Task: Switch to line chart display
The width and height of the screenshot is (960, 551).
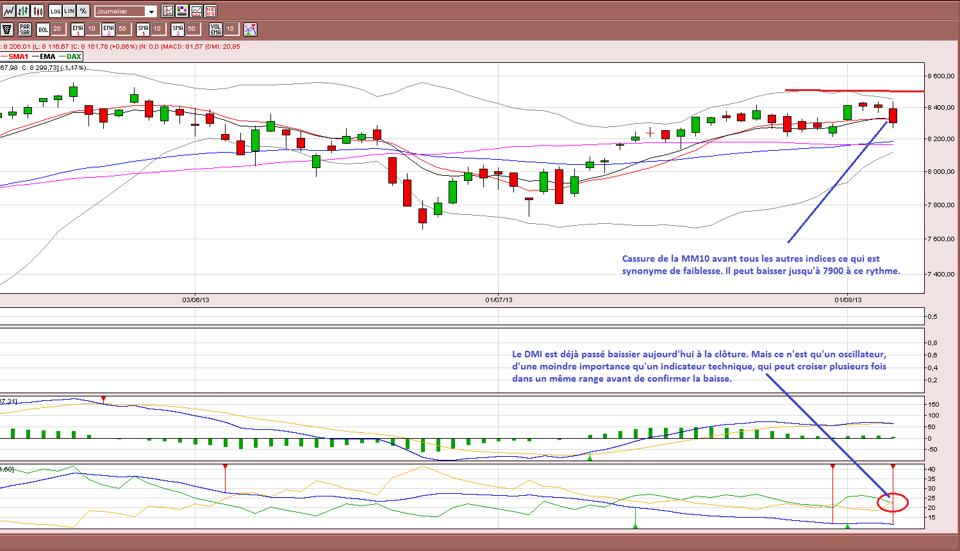Action: (8, 11)
